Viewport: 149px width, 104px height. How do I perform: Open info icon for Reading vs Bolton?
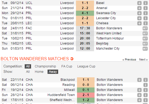pyautogui.click(x=145, y=85)
